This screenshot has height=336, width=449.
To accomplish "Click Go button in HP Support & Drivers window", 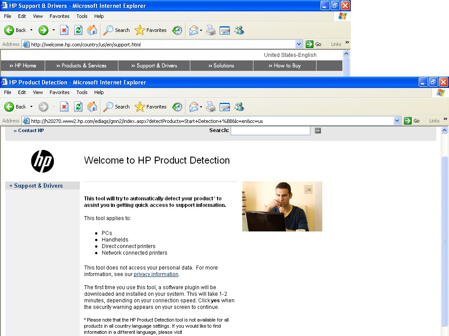I will click(x=314, y=44).
